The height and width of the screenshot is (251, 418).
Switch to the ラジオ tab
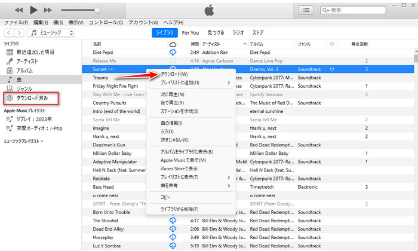click(238, 33)
